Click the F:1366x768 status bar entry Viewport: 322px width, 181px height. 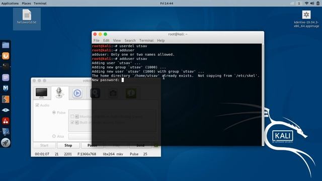[x=87, y=154]
